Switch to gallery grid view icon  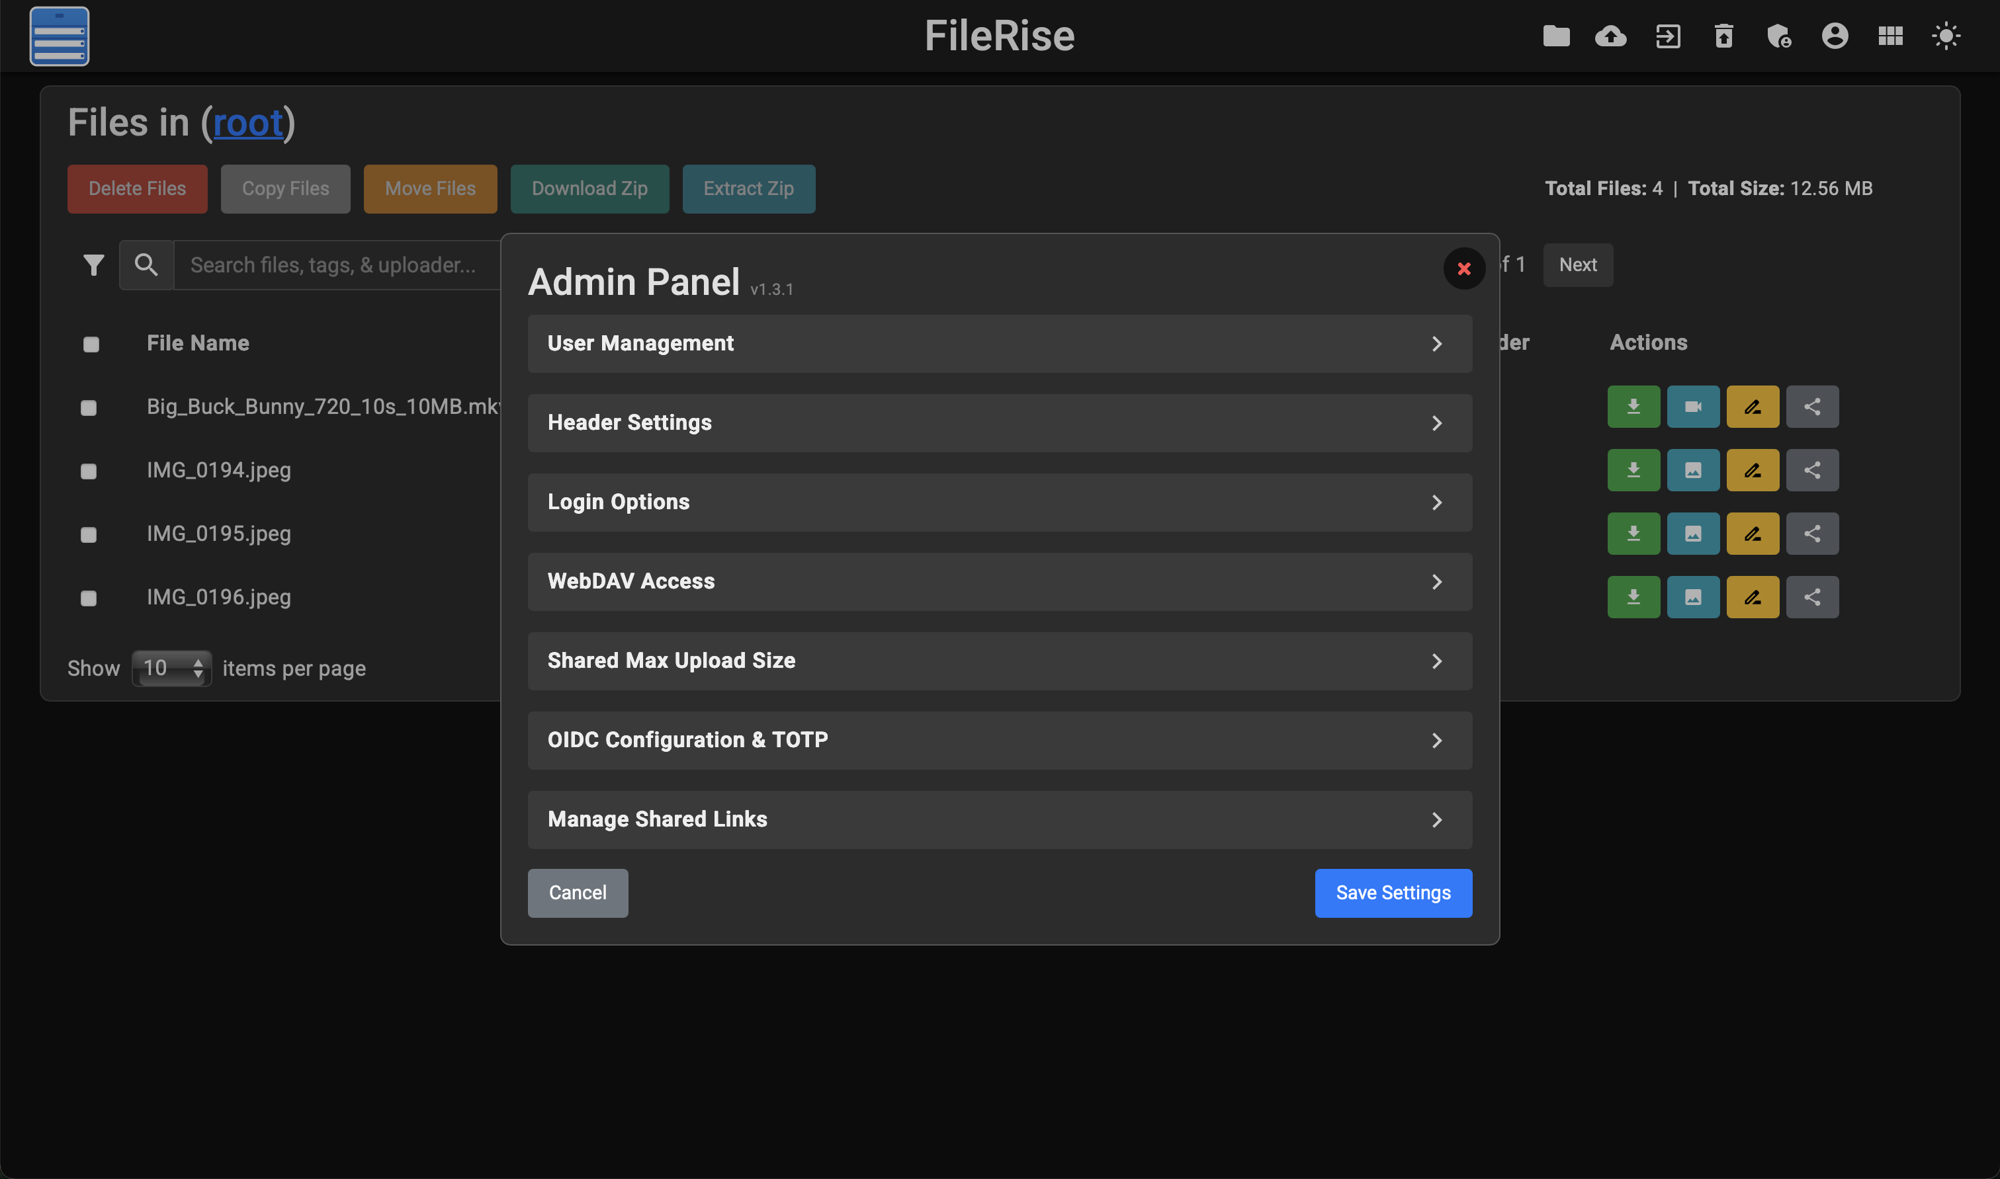[1890, 36]
